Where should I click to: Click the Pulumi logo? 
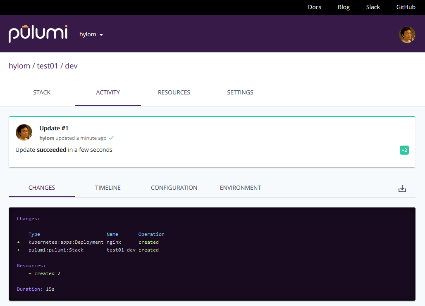coord(38,34)
